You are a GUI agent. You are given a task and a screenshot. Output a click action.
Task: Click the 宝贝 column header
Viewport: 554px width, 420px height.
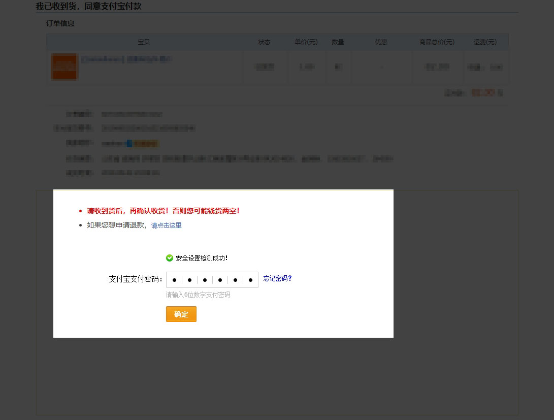[x=143, y=42]
